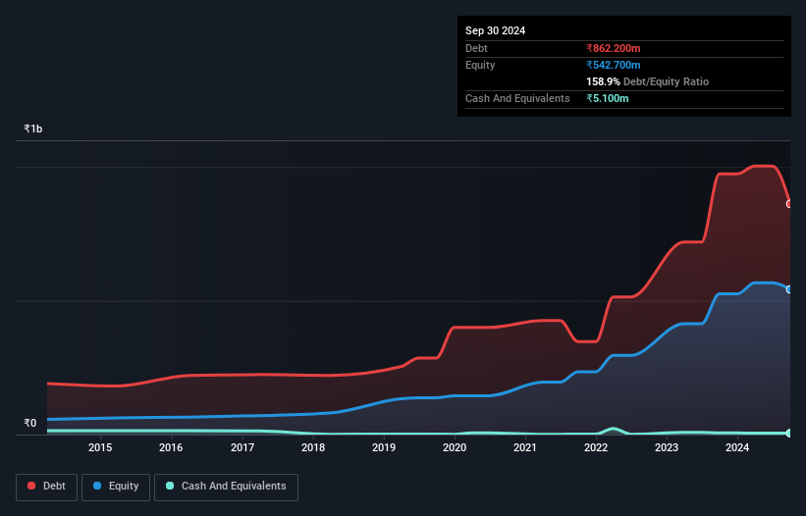Image resolution: width=806 pixels, height=516 pixels.
Task: Click the 2016 x-axis label
Action: tap(171, 447)
